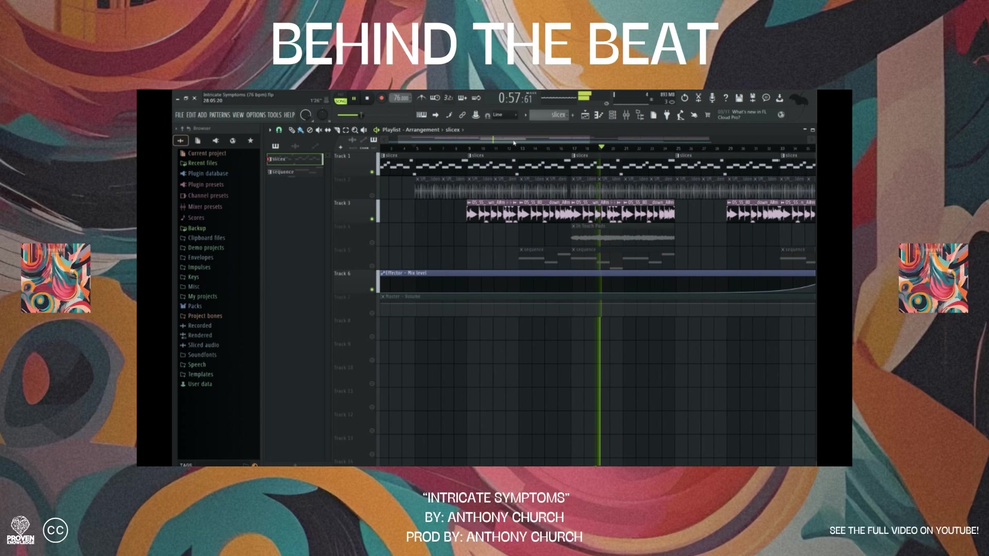
Task: Click the one-click audio recording microphone
Action: pos(712,98)
